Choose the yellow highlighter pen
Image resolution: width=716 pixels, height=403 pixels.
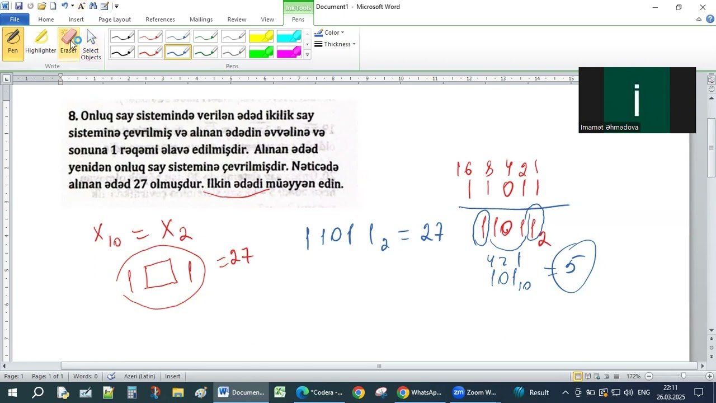pos(261,37)
